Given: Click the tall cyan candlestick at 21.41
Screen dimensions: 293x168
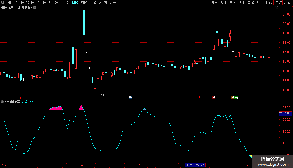Looking at the screenshot, I should tap(84, 22).
